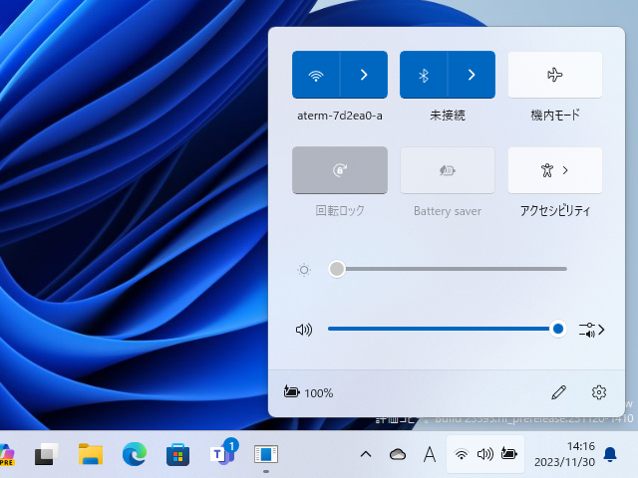Click the brightness sun icon
This screenshot has width=638, height=478.
(303, 270)
